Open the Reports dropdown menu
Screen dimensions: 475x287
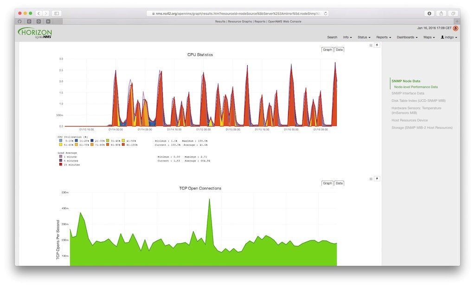pyautogui.click(x=383, y=37)
